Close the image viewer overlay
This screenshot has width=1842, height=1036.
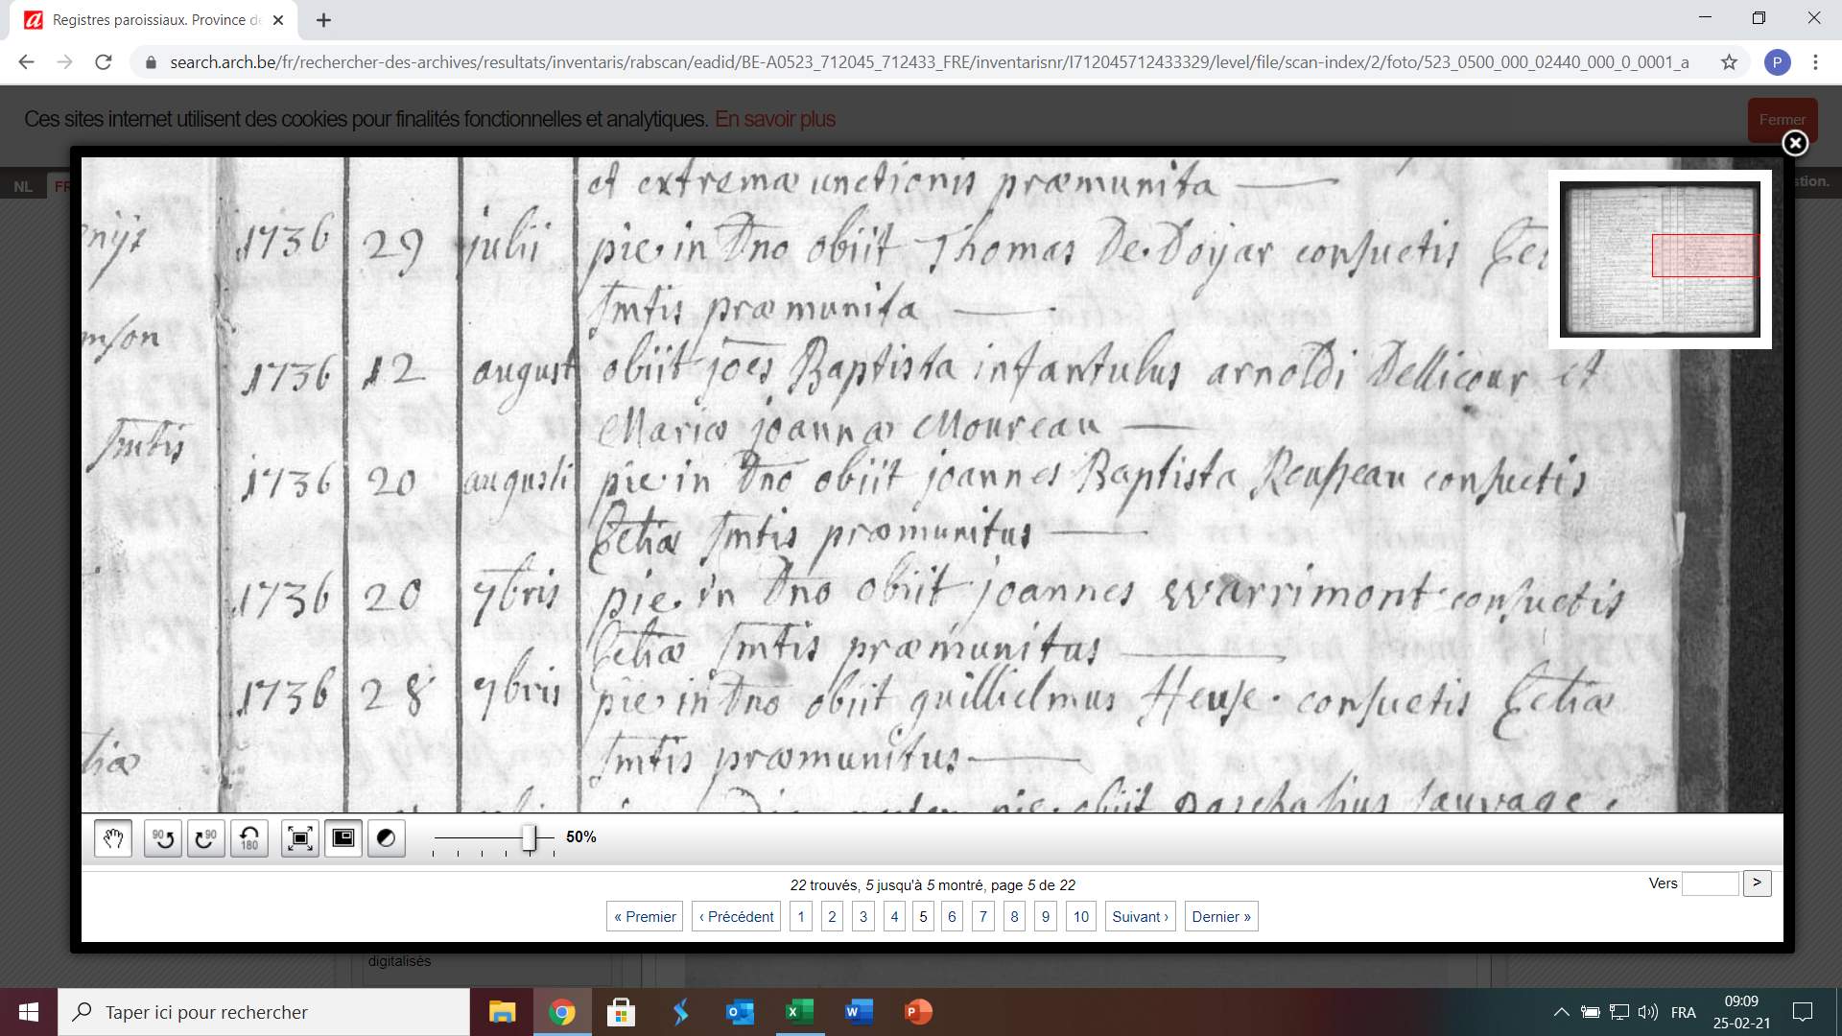pos(1794,144)
